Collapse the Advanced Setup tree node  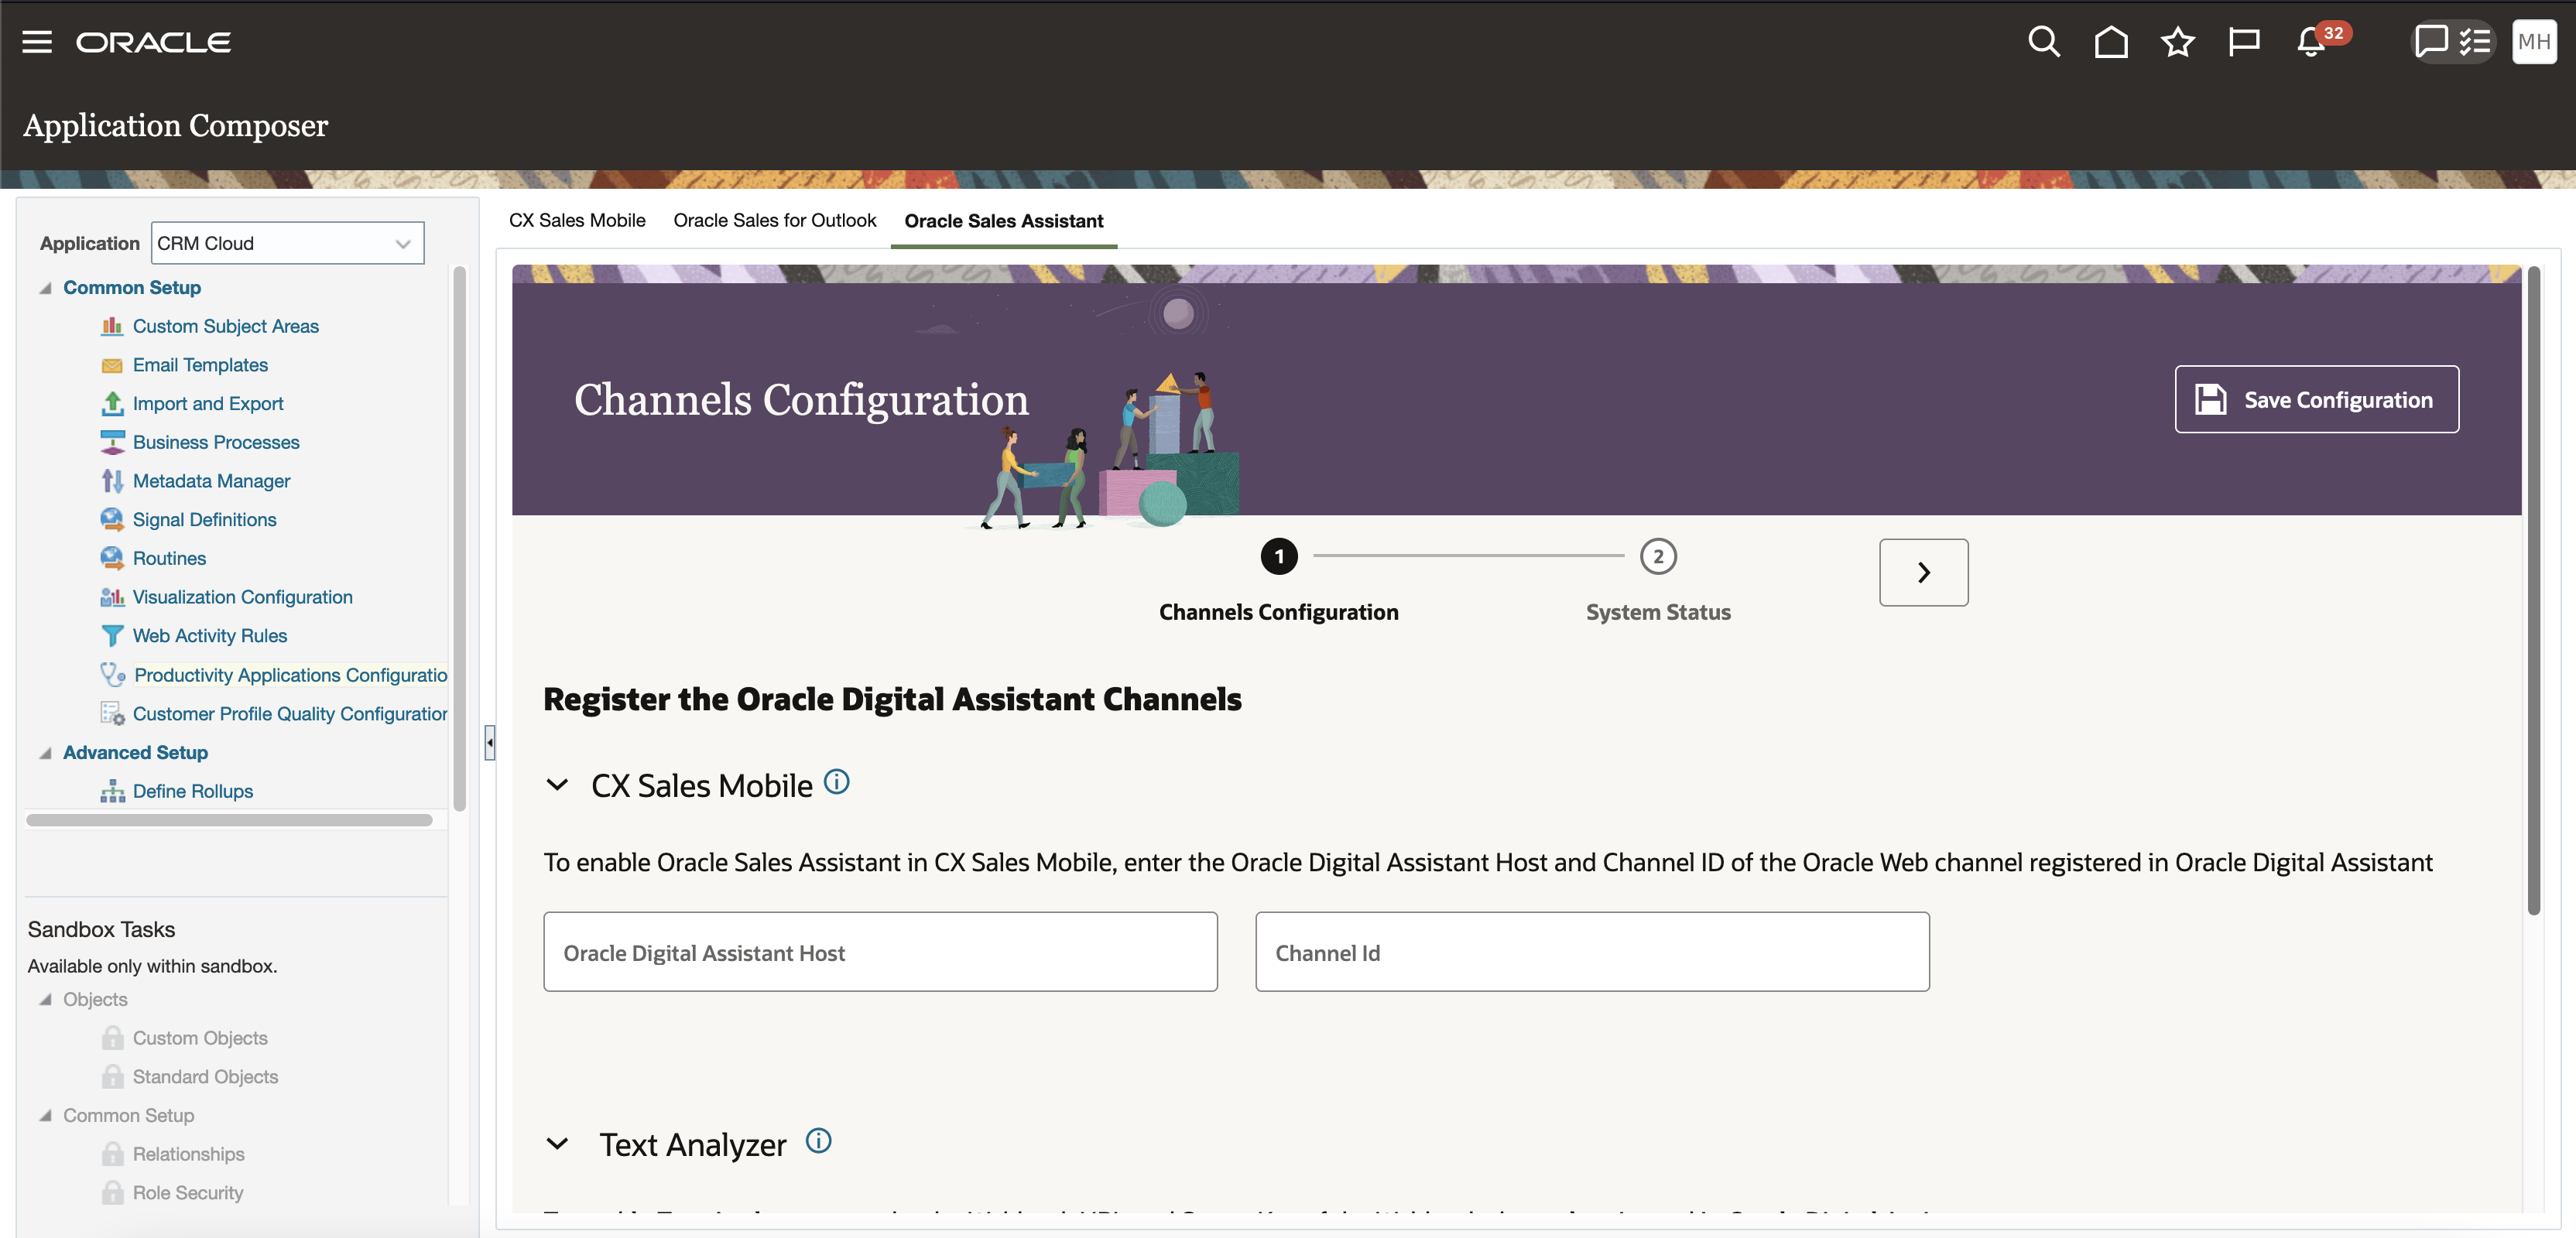point(45,753)
